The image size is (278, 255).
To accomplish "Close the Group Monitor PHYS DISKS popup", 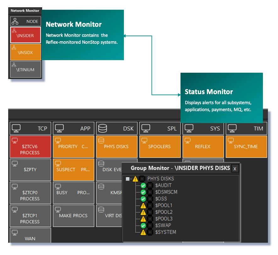I will tap(235, 168).
